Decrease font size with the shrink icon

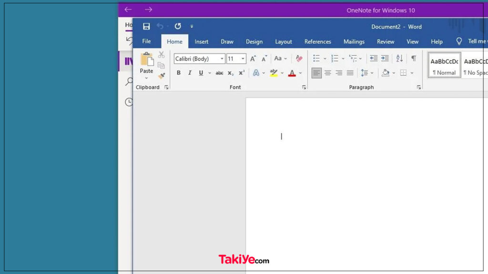264,59
